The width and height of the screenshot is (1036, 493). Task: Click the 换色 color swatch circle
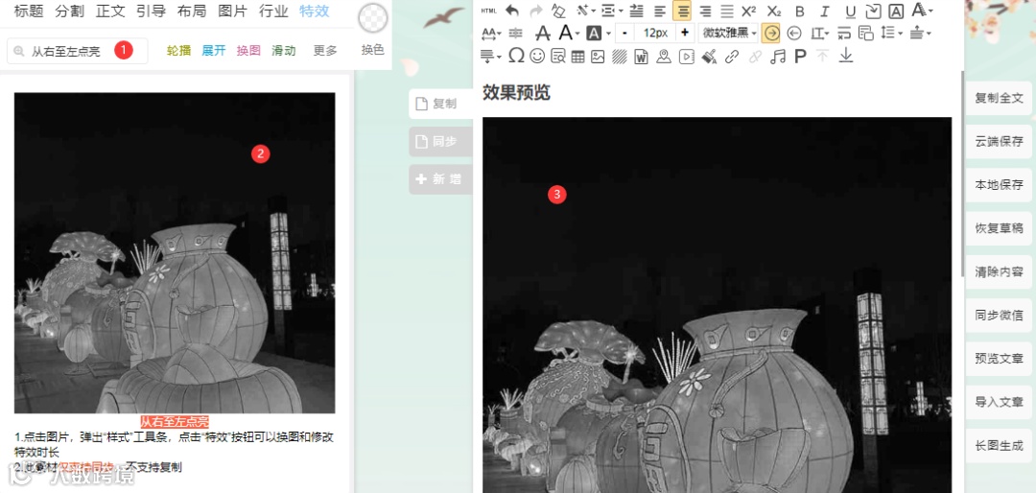tap(372, 18)
